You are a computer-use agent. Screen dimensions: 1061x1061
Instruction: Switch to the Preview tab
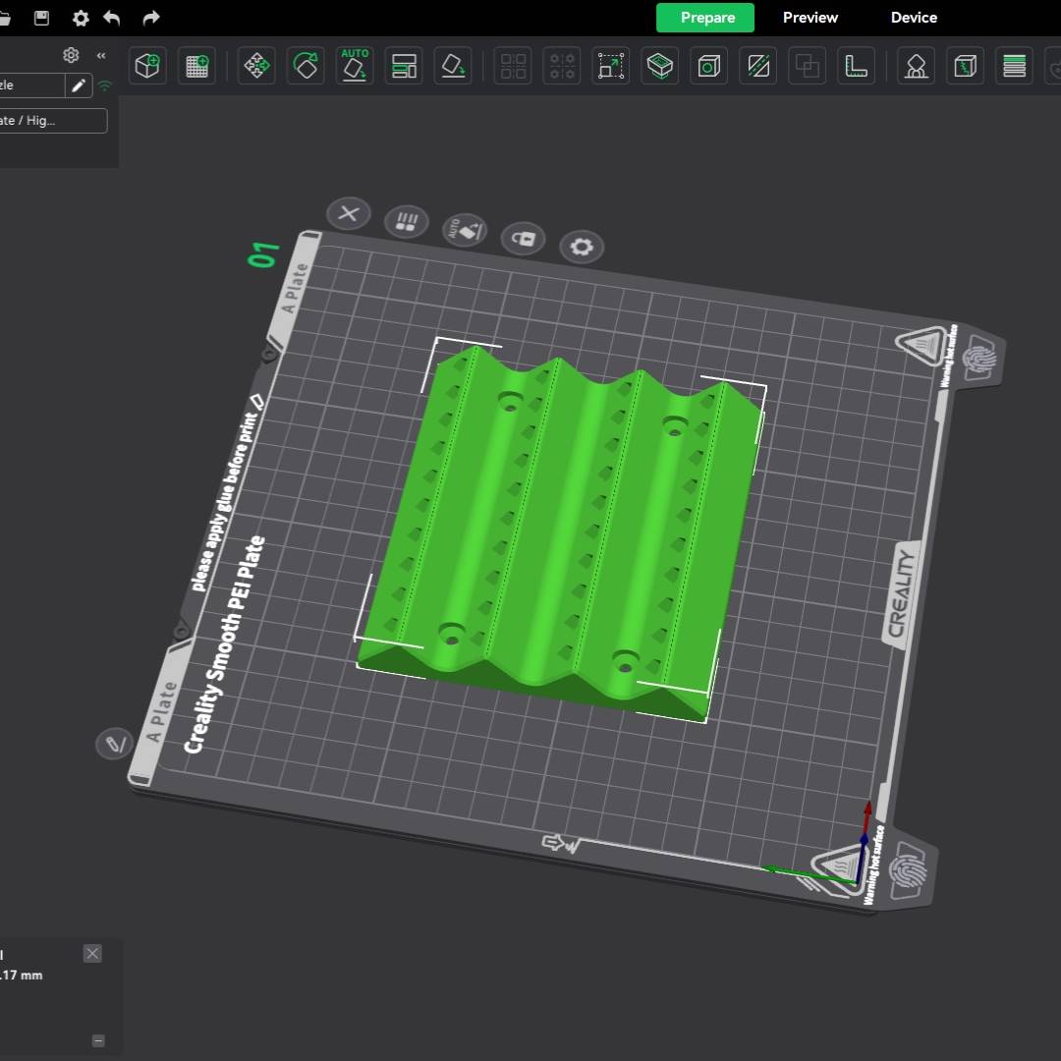coord(810,18)
